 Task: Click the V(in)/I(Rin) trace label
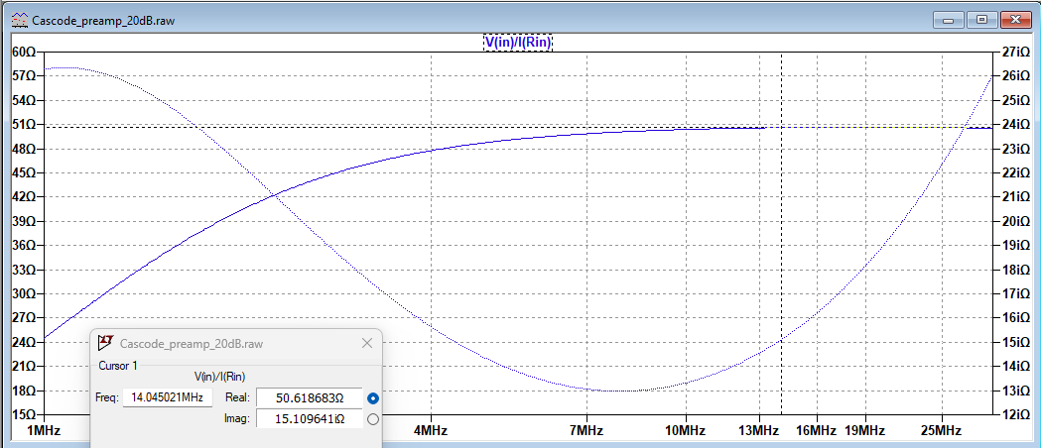518,43
